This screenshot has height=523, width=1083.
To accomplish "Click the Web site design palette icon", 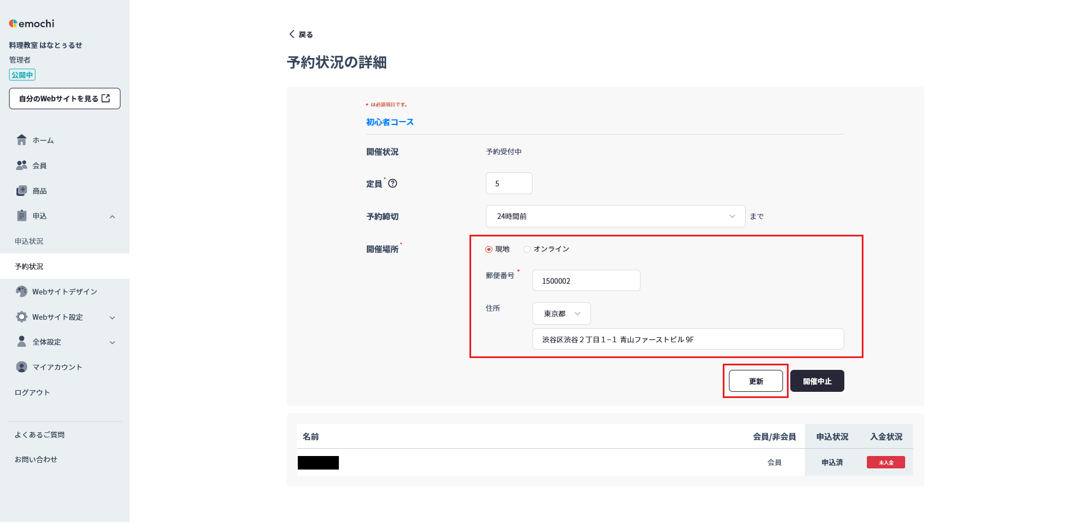I will point(21,291).
